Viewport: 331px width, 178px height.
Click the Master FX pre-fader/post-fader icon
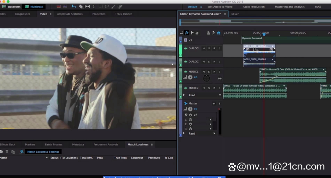(195, 115)
